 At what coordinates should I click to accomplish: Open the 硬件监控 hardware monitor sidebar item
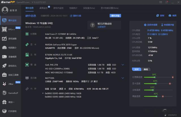pos(11,20)
